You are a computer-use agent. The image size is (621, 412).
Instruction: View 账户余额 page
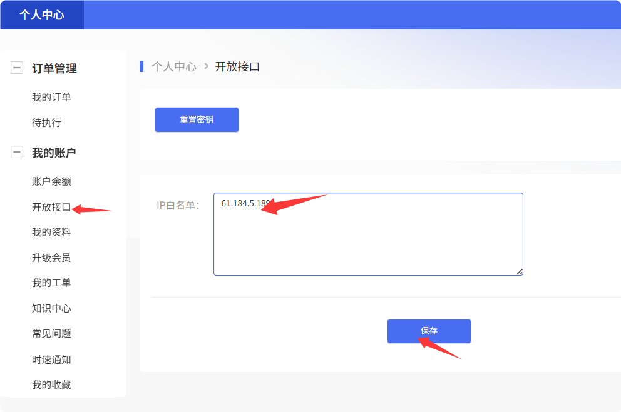(51, 181)
